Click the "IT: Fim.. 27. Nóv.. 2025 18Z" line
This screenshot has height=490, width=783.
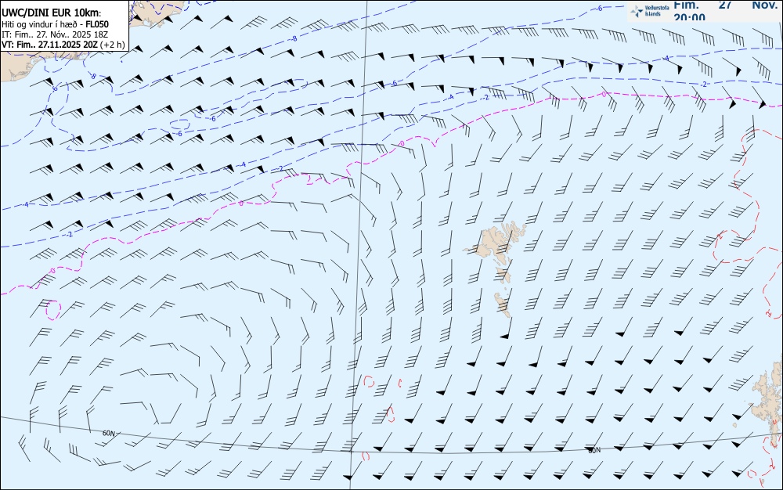click(x=55, y=34)
